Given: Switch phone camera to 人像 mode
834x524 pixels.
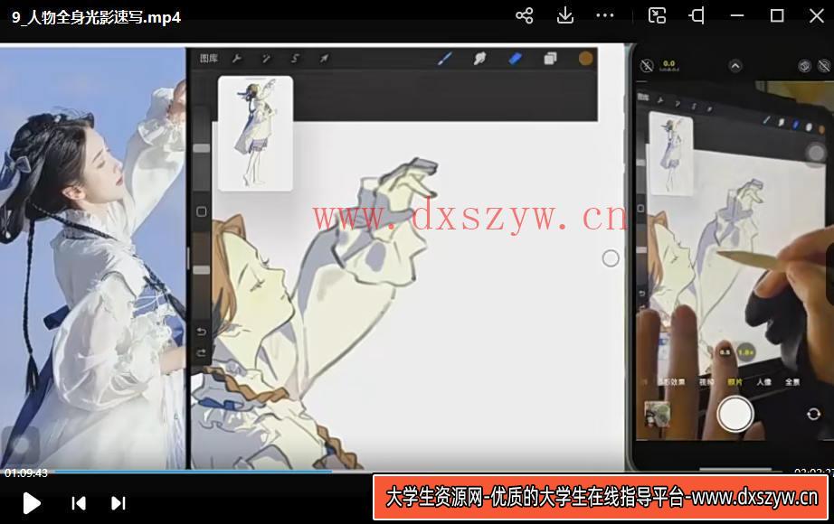Looking at the screenshot, I should 763,381.
